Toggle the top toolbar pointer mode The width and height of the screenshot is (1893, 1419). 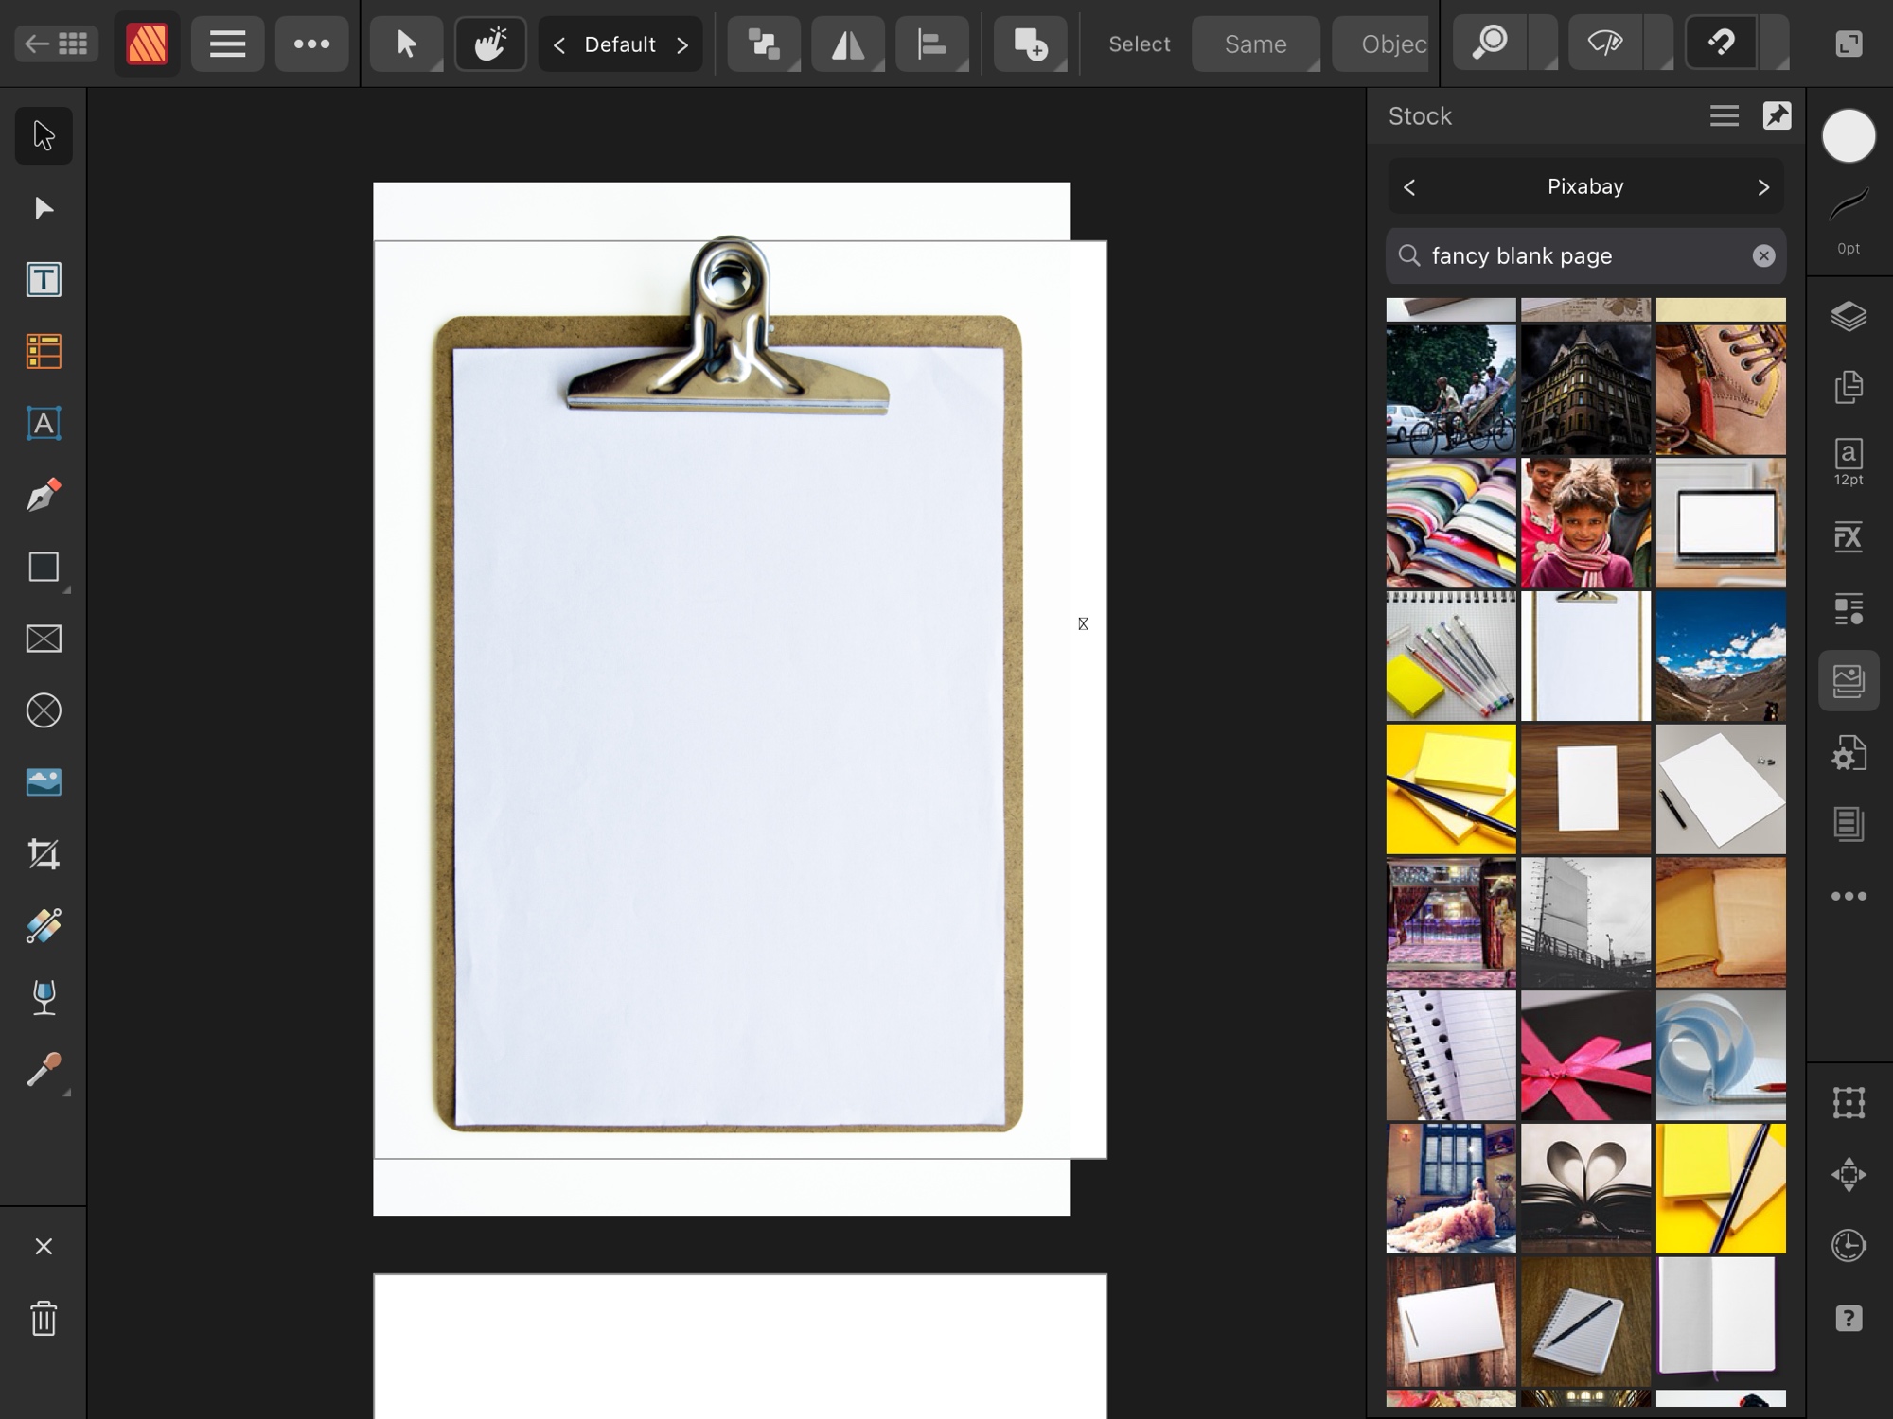[406, 44]
